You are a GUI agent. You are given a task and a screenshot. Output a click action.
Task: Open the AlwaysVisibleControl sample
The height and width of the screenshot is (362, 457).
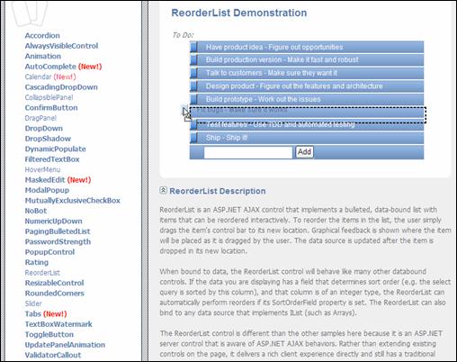(61, 46)
